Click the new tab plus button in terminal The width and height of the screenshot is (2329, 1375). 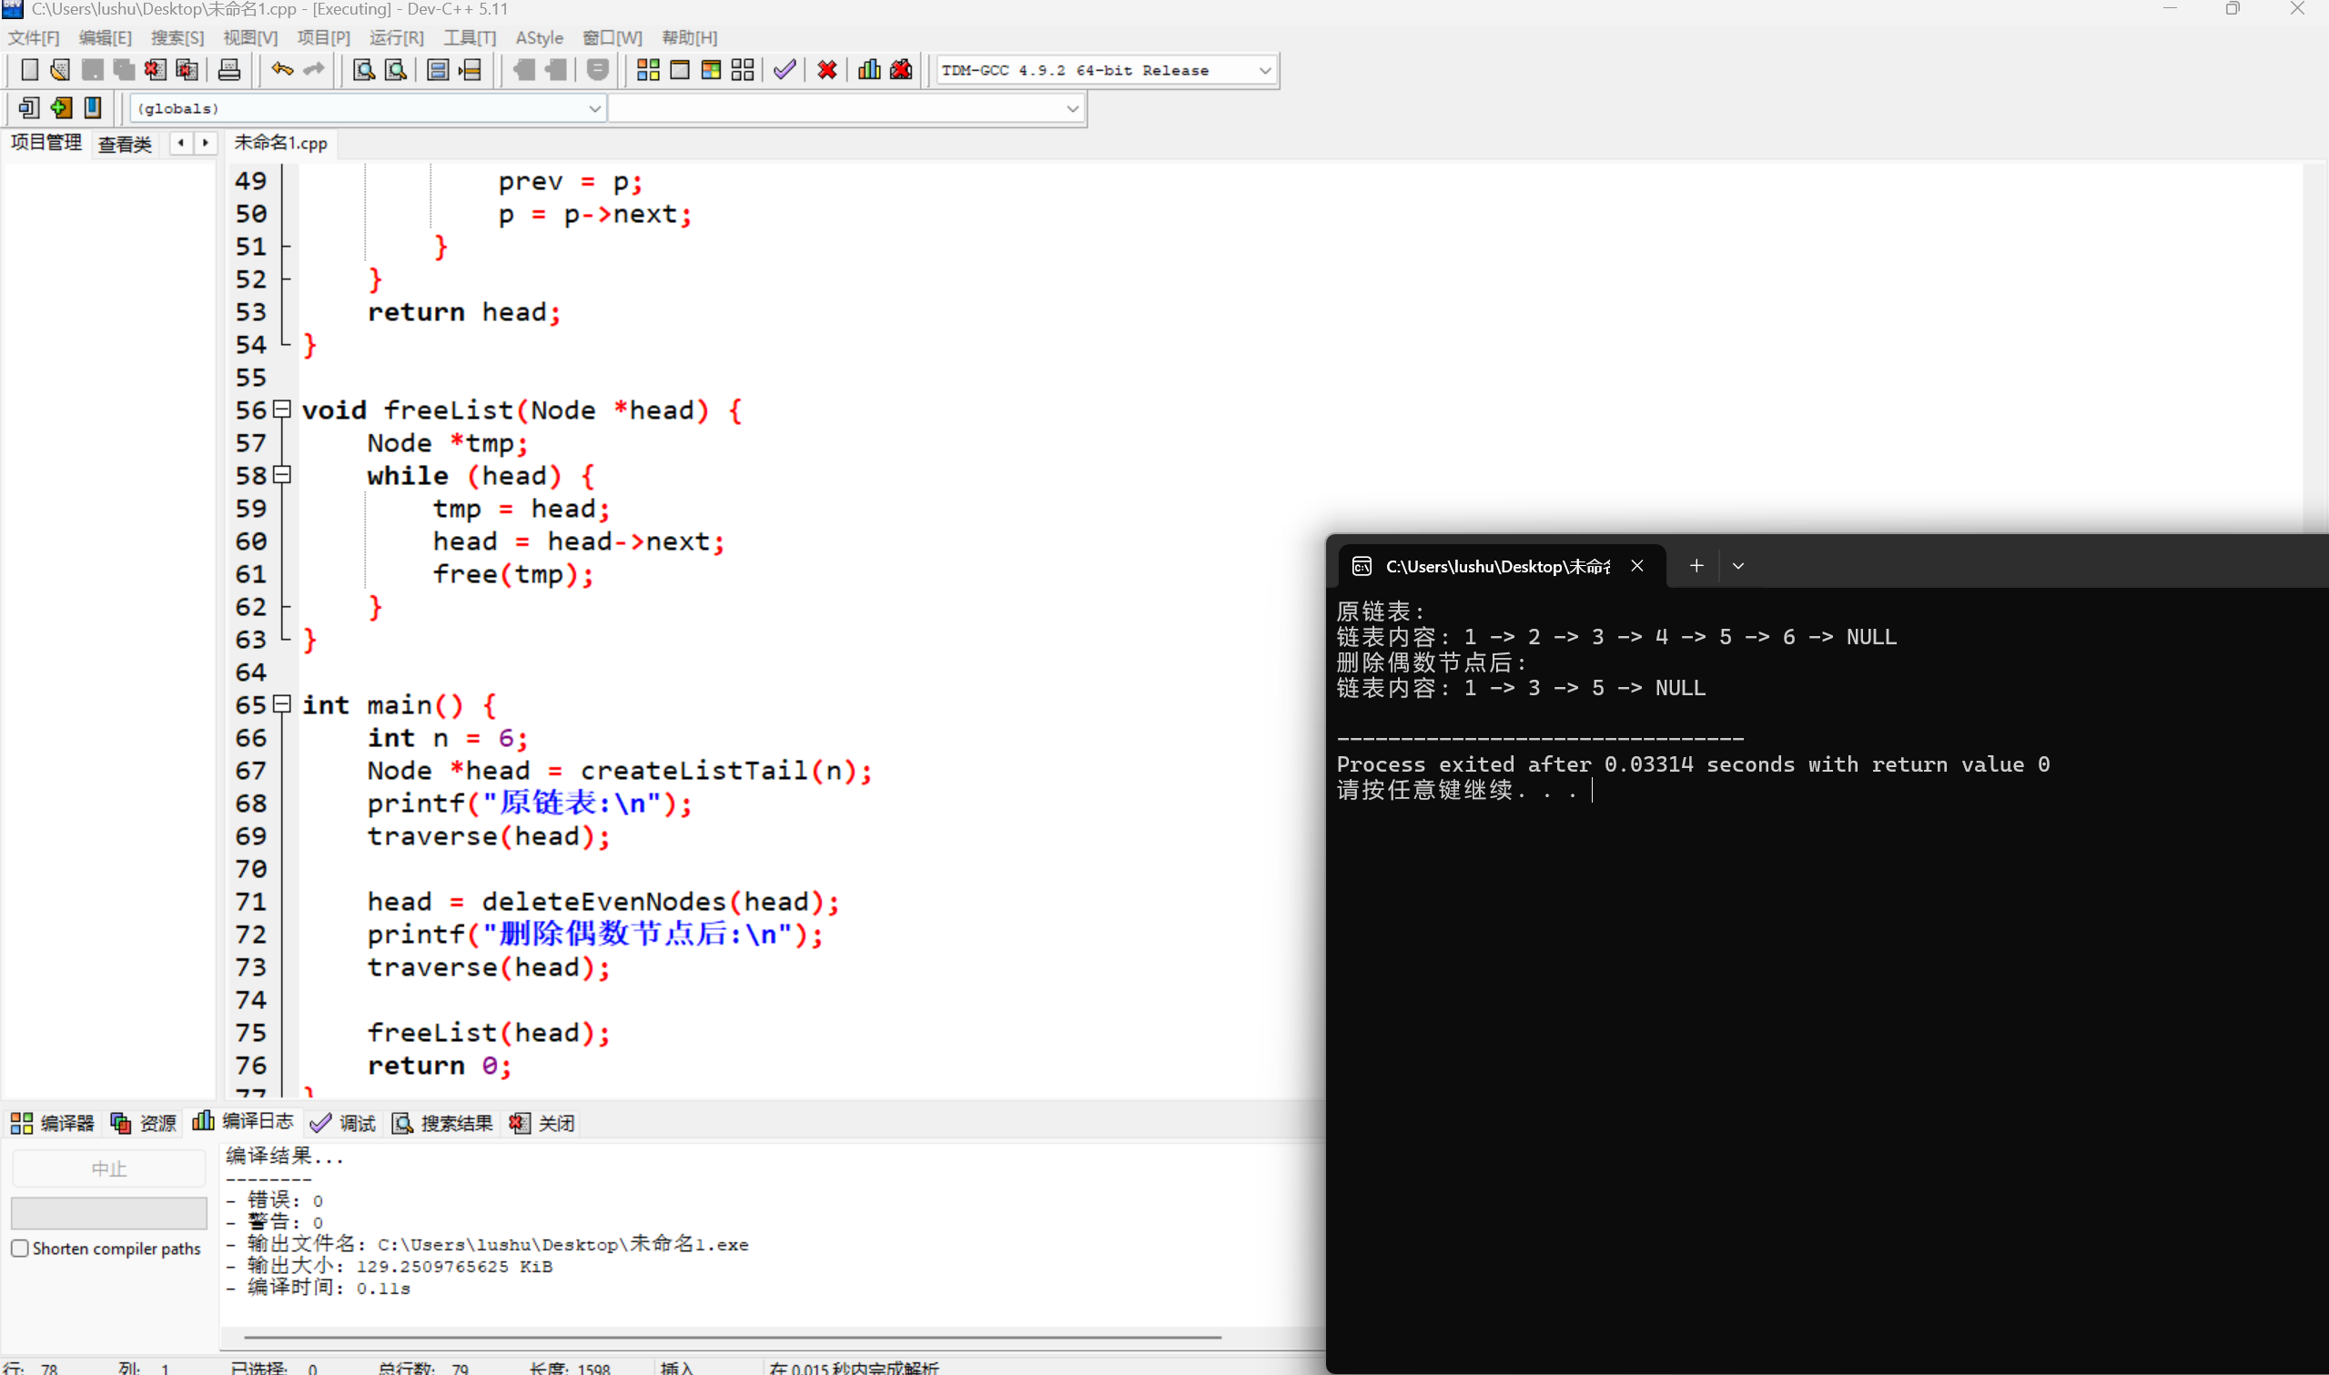1696,565
